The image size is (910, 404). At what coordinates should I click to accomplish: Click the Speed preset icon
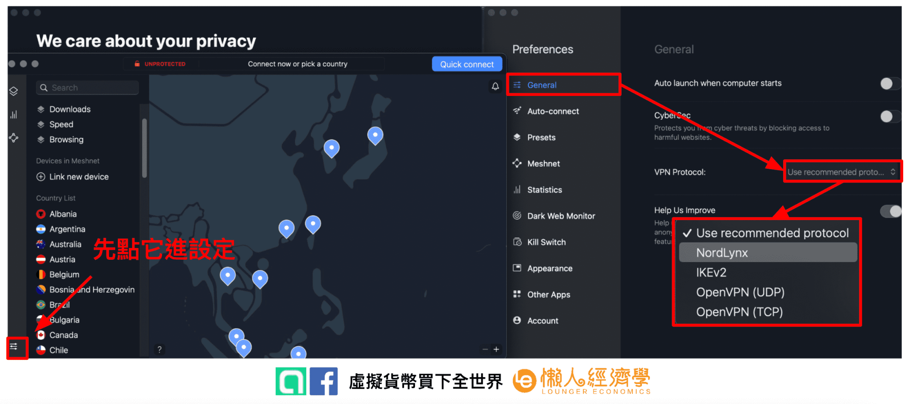coord(41,124)
